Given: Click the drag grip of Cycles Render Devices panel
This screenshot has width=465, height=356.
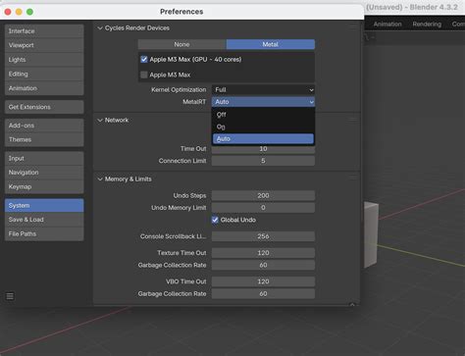Looking at the screenshot, I should point(353,27).
